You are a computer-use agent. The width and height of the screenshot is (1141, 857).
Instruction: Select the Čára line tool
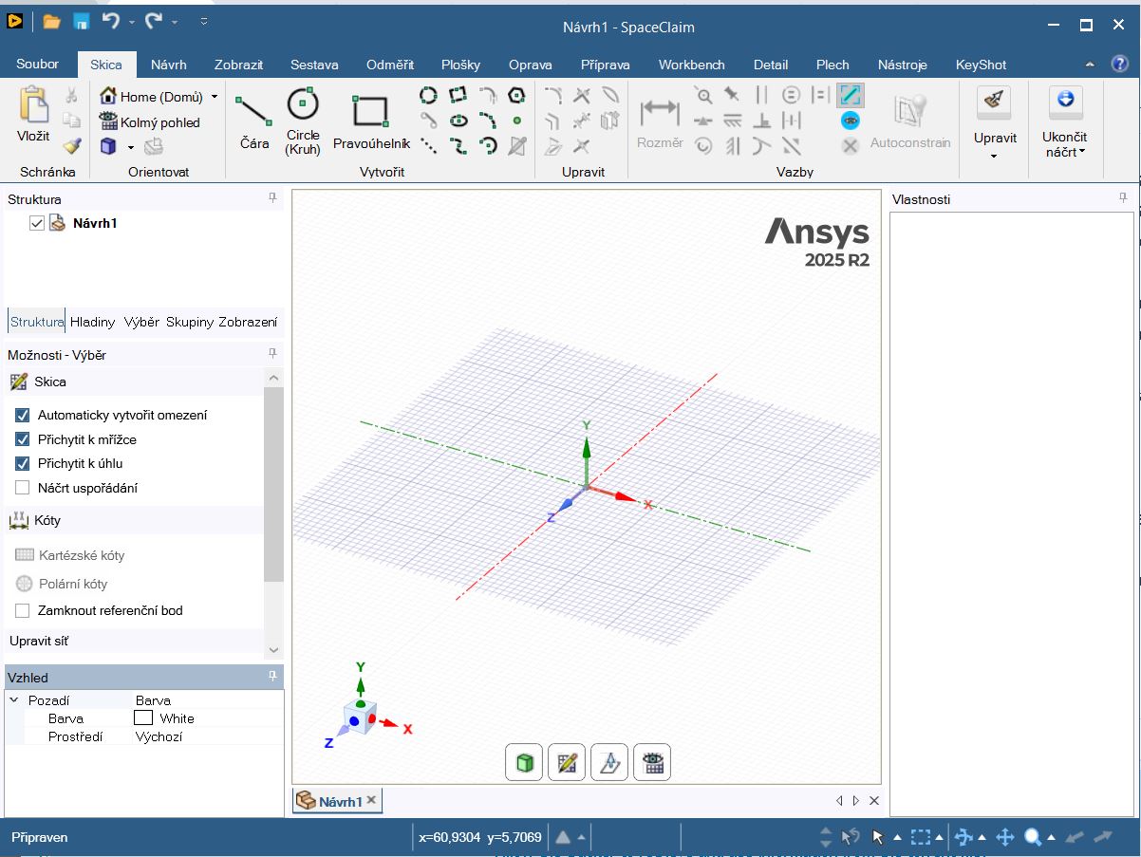tap(253, 121)
